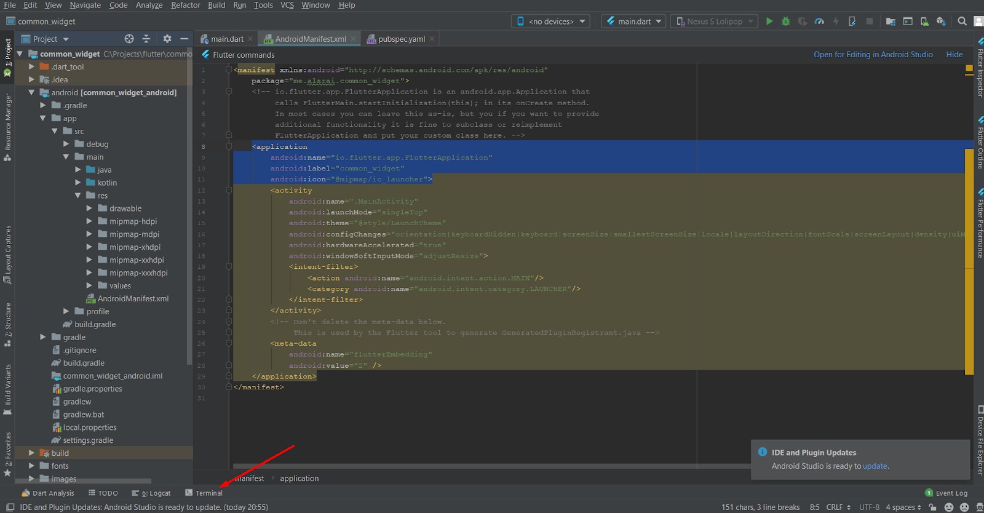Expand the mipmap-hdpi folder

tap(89, 221)
